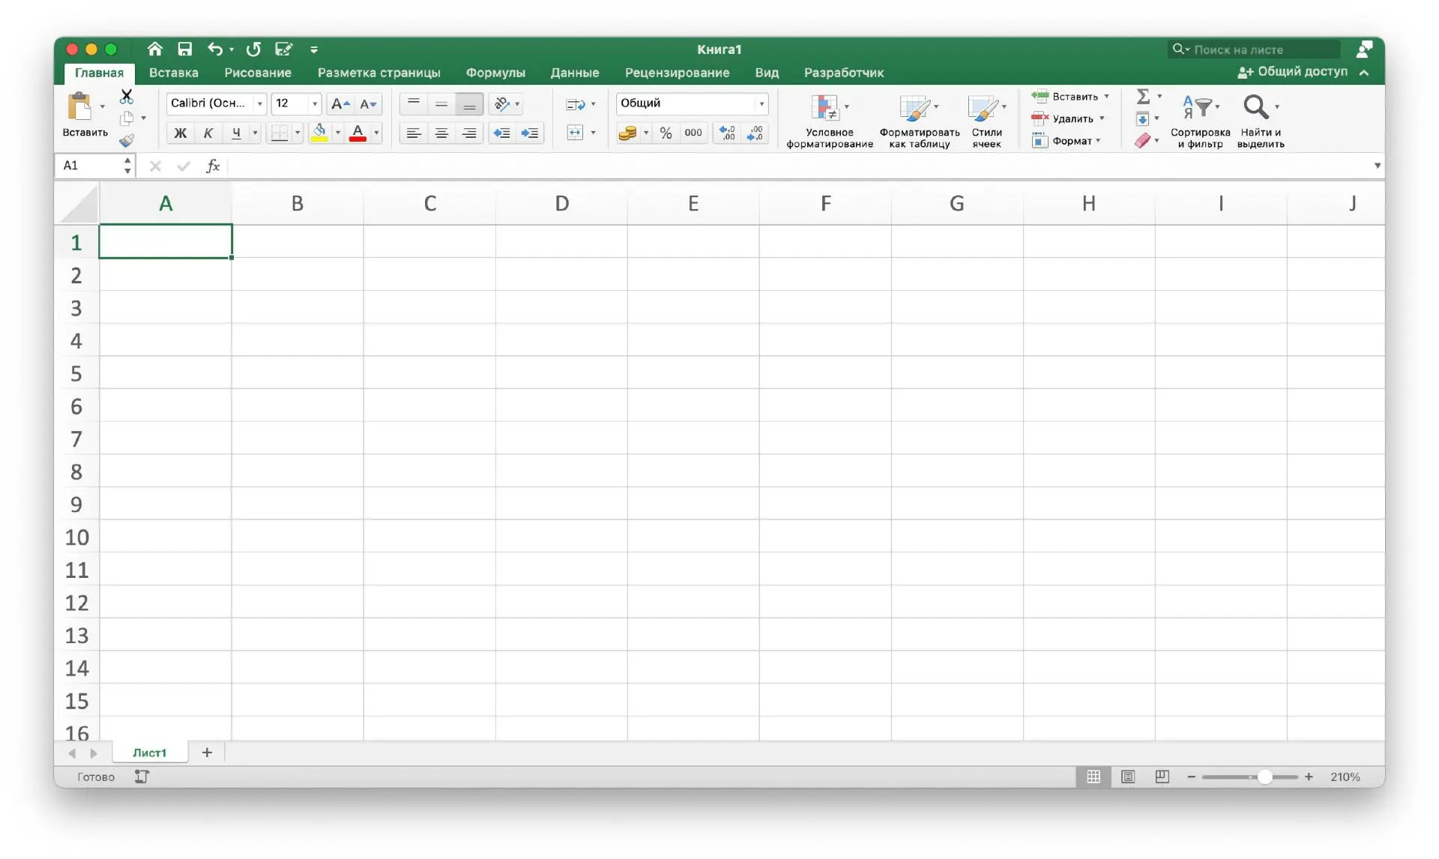Open the Calibri font name dropdown

point(259,103)
